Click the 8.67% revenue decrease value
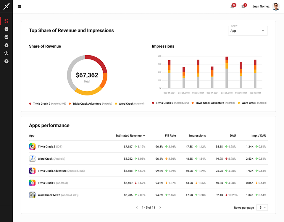Viewport: 284px width, 222px height. [141, 183]
